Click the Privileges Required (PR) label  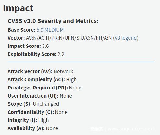[x=38, y=88]
